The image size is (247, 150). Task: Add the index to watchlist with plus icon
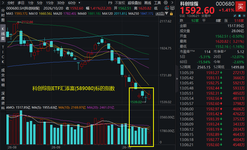pyautogui.click(x=244, y=16)
